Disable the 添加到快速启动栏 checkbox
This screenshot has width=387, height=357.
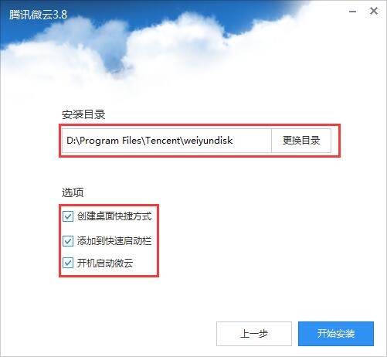tap(68, 241)
